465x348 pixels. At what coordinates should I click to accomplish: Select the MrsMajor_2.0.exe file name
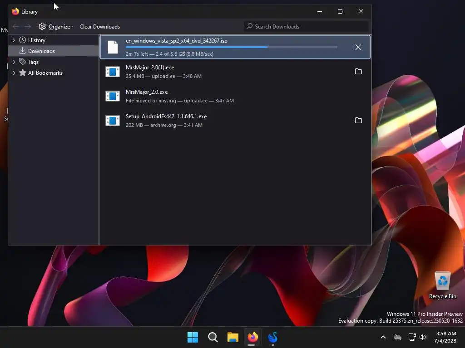tap(147, 92)
